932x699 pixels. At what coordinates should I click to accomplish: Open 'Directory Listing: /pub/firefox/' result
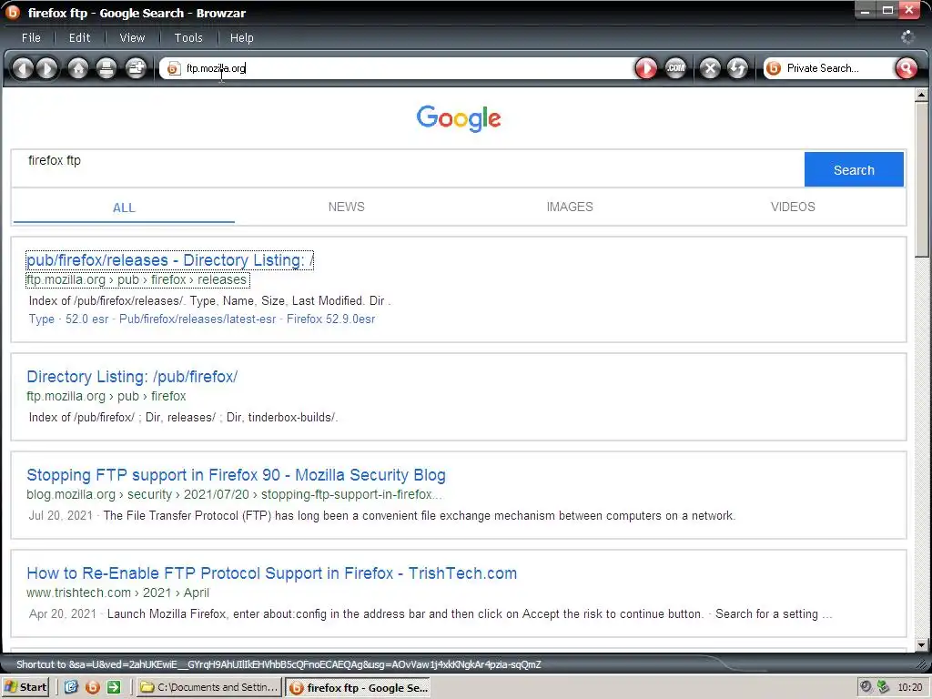point(132,377)
